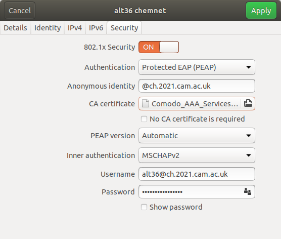281x239 pixels.
Task: Switch to the Details tab
Action: (x=15, y=28)
